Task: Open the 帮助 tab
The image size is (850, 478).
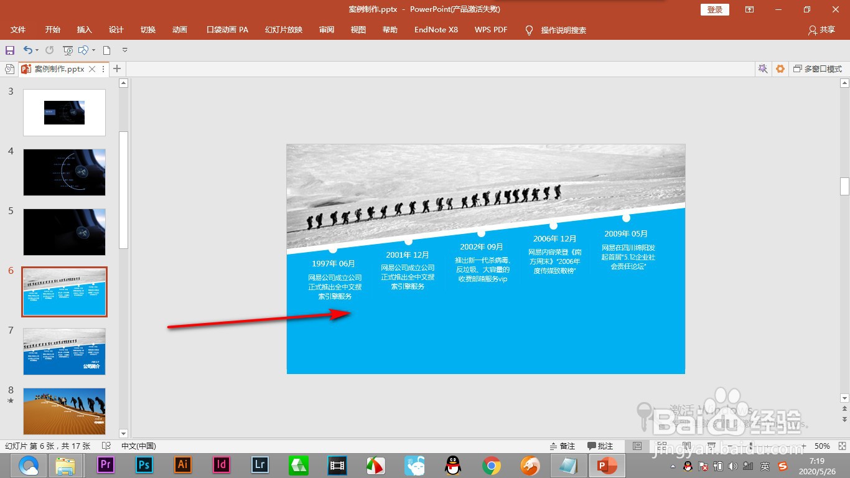Action: 390,30
